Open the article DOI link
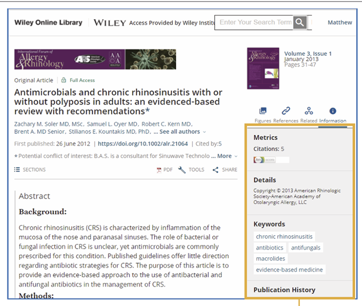 (142, 144)
